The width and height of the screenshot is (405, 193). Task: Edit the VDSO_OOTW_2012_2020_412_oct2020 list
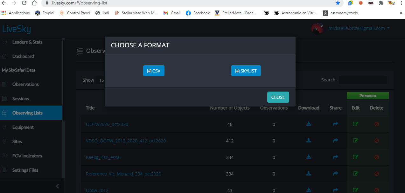(356, 141)
